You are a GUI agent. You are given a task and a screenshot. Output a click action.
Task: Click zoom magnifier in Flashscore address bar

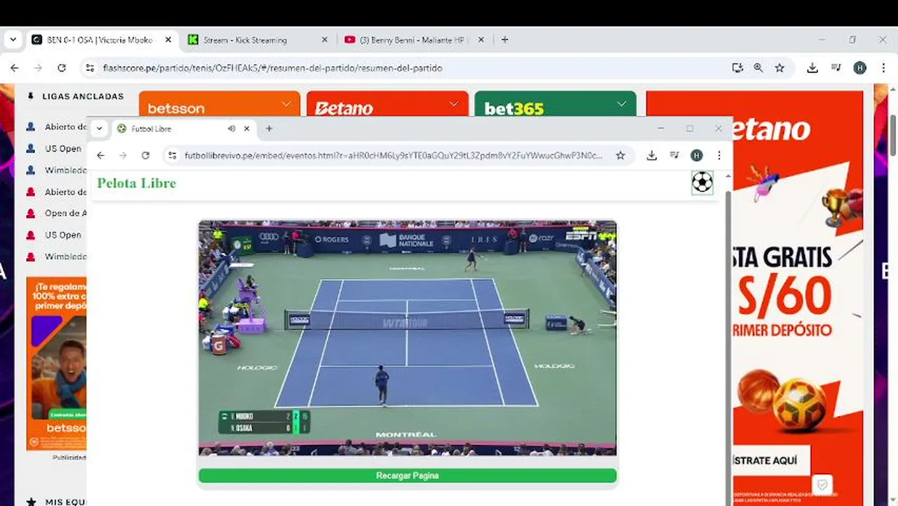click(758, 68)
